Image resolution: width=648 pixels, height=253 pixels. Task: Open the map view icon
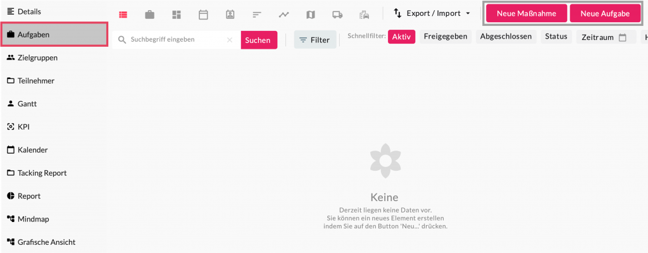tap(310, 14)
